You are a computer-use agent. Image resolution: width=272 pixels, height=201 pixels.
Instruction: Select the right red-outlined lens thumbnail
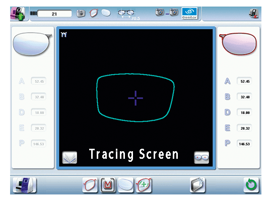click(238, 44)
